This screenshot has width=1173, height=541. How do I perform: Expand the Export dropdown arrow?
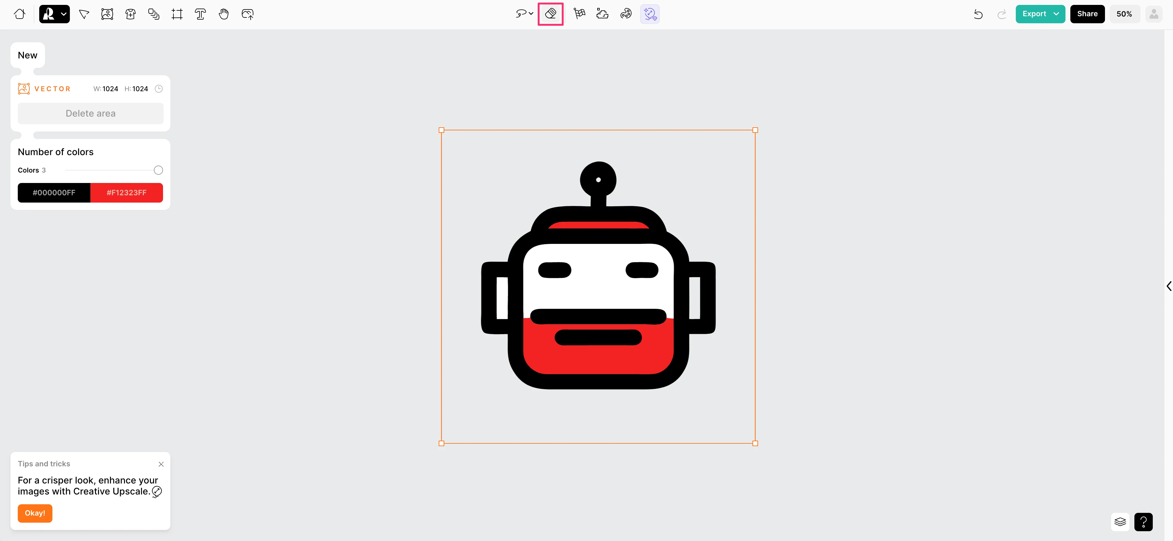click(1056, 14)
